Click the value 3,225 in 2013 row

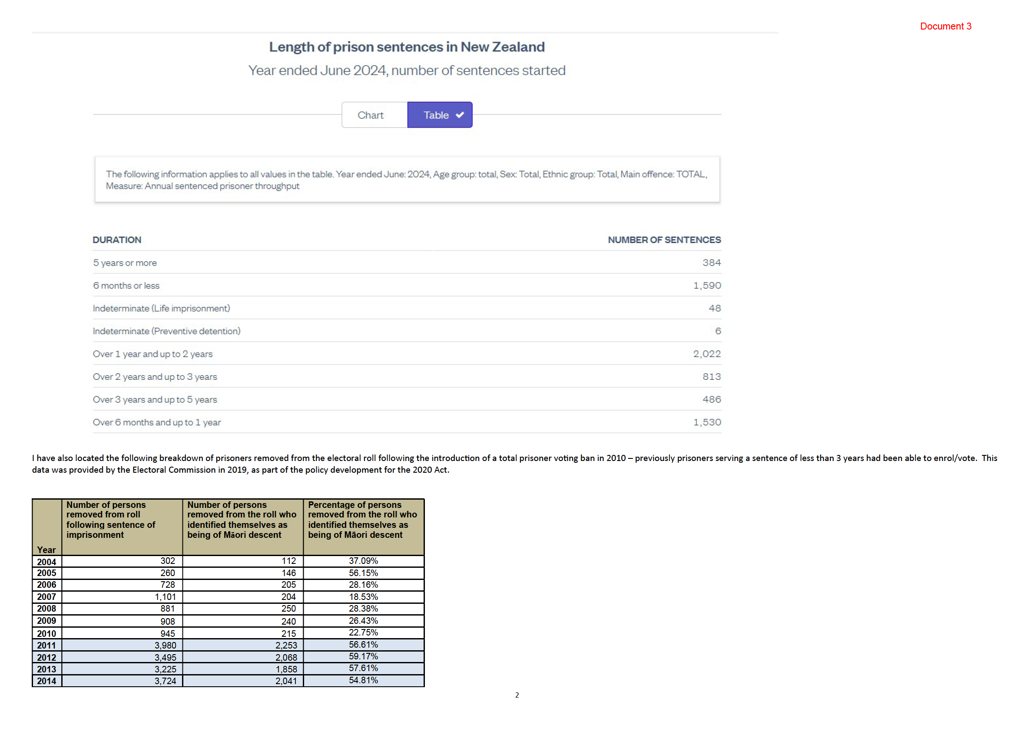(166, 669)
